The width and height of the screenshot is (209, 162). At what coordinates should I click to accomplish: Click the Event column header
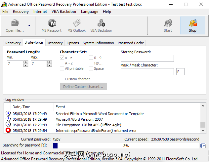125,107
